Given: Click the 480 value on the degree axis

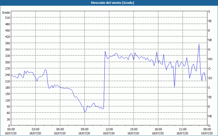Looking at the screenshot, I should point(8,24).
